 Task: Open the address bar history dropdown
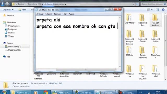point(134,4)
